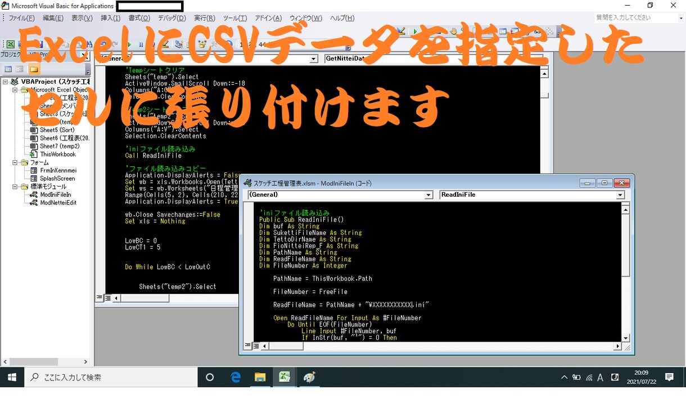Image resolution: width=686 pixels, height=418 pixels.
Task: Open the object dropdown in the main code window
Action: (x=314, y=59)
